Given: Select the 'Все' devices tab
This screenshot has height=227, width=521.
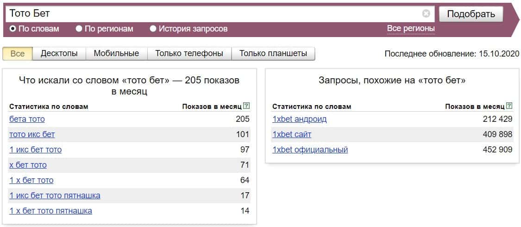Looking at the screenshot, I should click(18, 53).
